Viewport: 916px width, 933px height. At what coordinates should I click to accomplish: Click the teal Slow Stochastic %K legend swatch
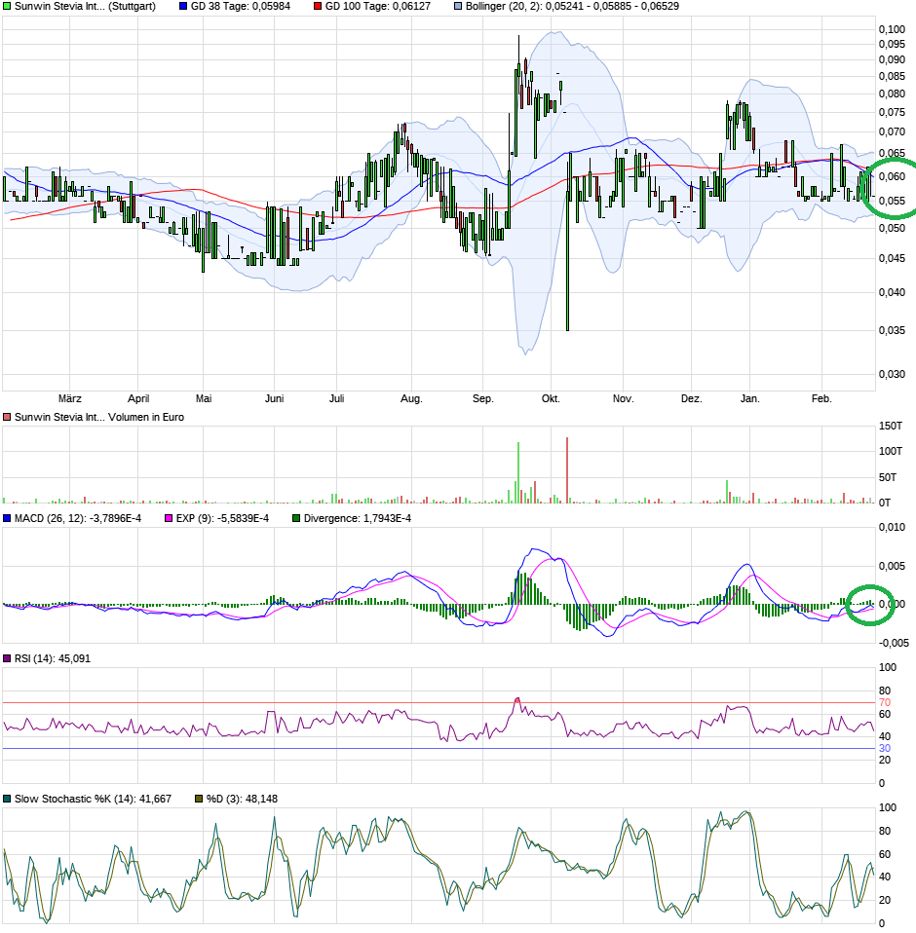(7, 799)
